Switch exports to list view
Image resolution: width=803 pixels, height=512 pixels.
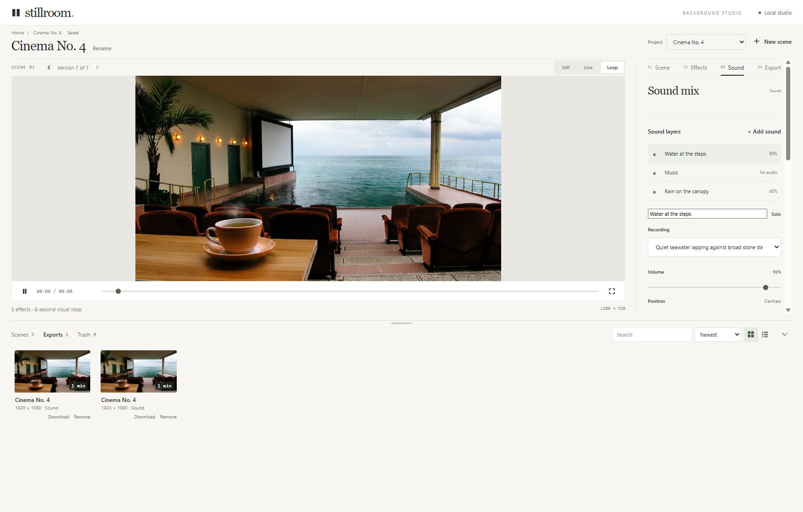(765, 335)
